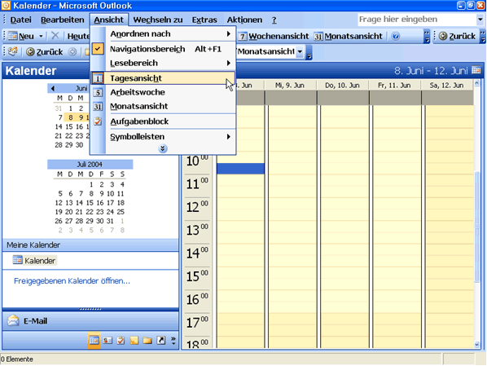The height and width of the screenshot is (366, 487).
Task: Click the Fr, 11. Jun day header
Action: coord(394,86)
